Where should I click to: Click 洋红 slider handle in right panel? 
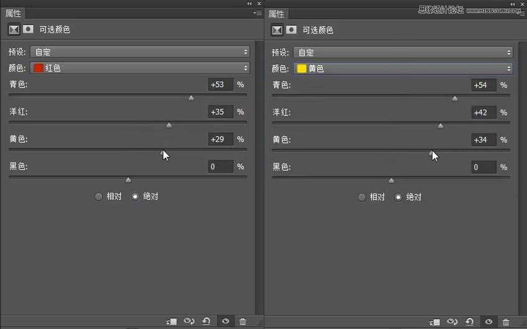coord(441,126)
